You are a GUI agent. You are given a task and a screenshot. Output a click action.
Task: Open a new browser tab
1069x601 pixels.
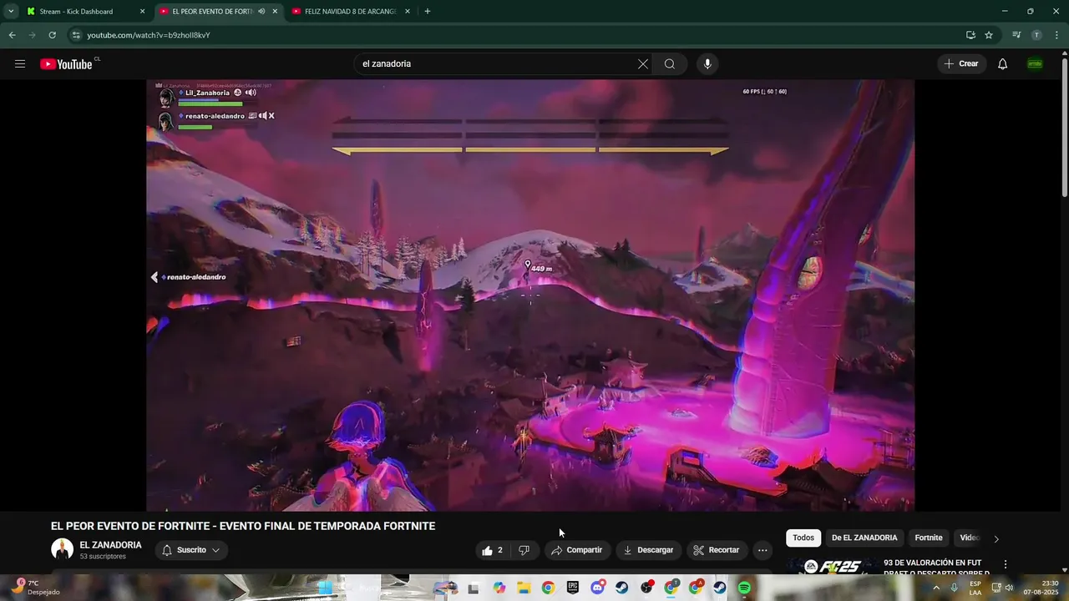pyautogui.click(x=428, y=12)
